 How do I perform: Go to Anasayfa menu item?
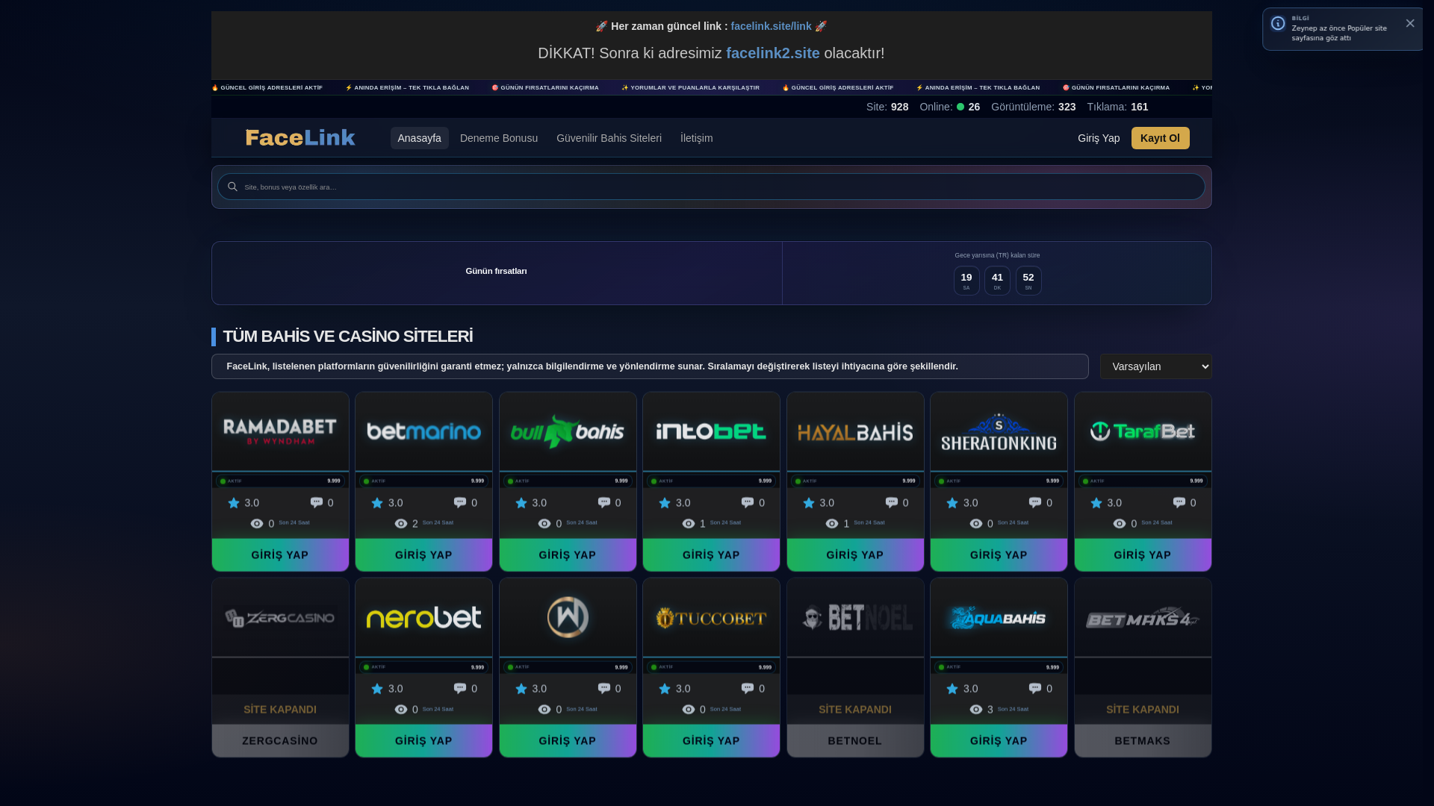tap(419, 138)
